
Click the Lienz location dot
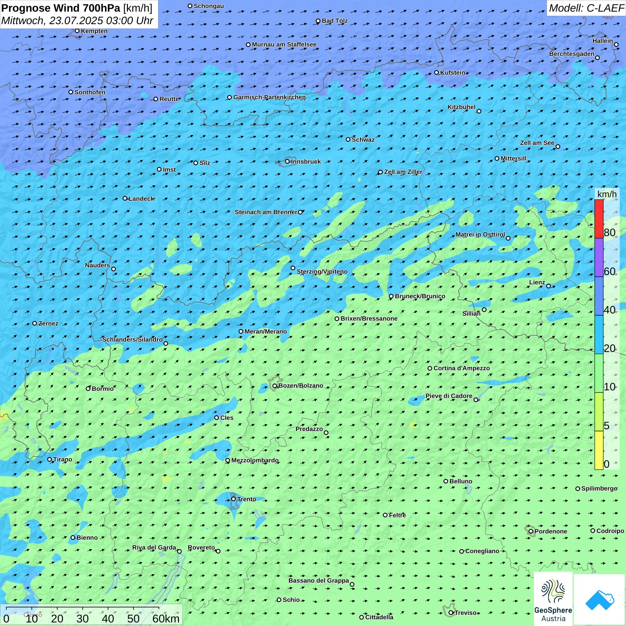(549, 286)
